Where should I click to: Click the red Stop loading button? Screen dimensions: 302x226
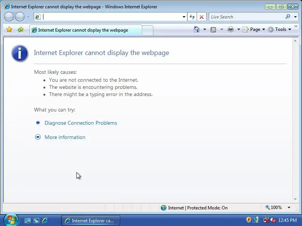click(202, 17)
